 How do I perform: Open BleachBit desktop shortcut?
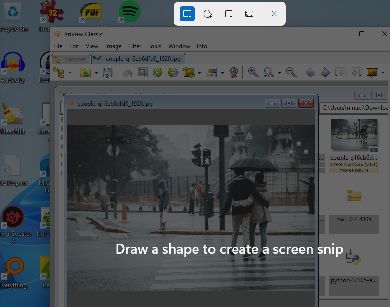click(x=13, y=119)
